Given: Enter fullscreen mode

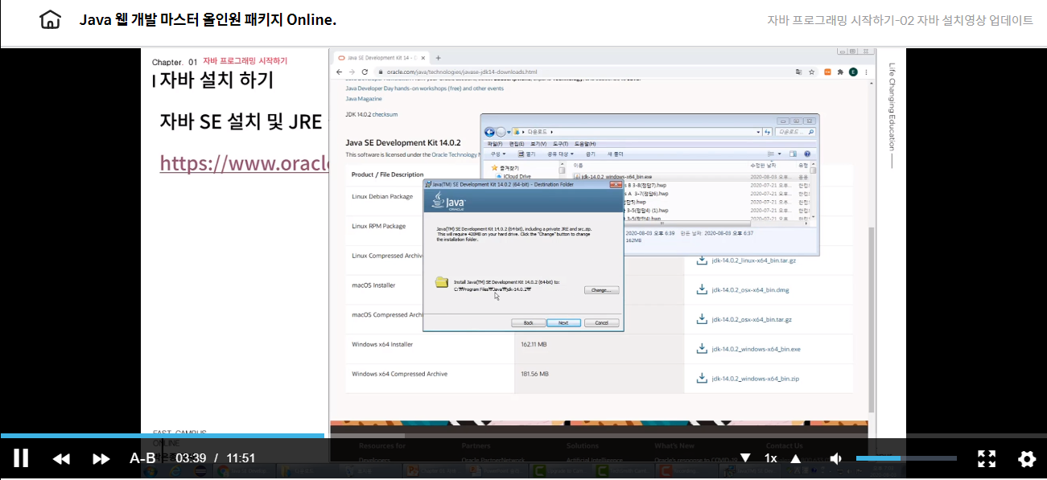Looking at the screenshot, I should pyautogui.click(x=987, y=458).
